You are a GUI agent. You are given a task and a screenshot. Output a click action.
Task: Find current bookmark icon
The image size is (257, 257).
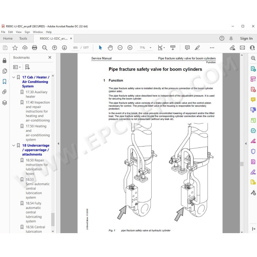(28, 67)
